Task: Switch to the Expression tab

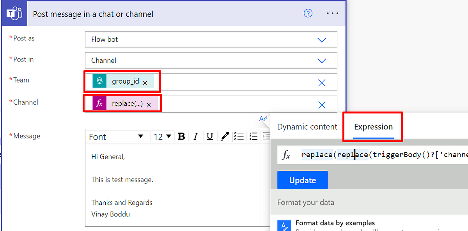Action: 373,126
